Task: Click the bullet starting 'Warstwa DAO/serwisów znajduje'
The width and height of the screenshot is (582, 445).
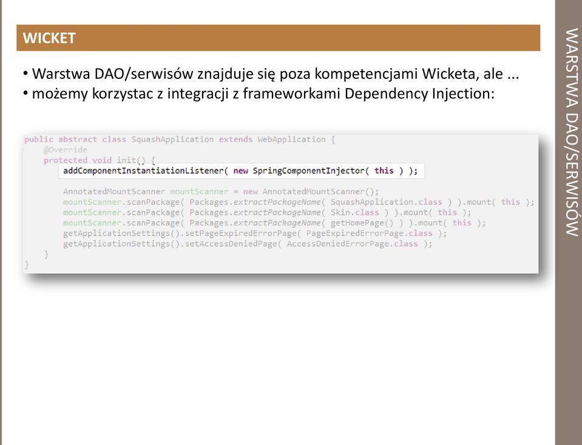Action: 271,73
